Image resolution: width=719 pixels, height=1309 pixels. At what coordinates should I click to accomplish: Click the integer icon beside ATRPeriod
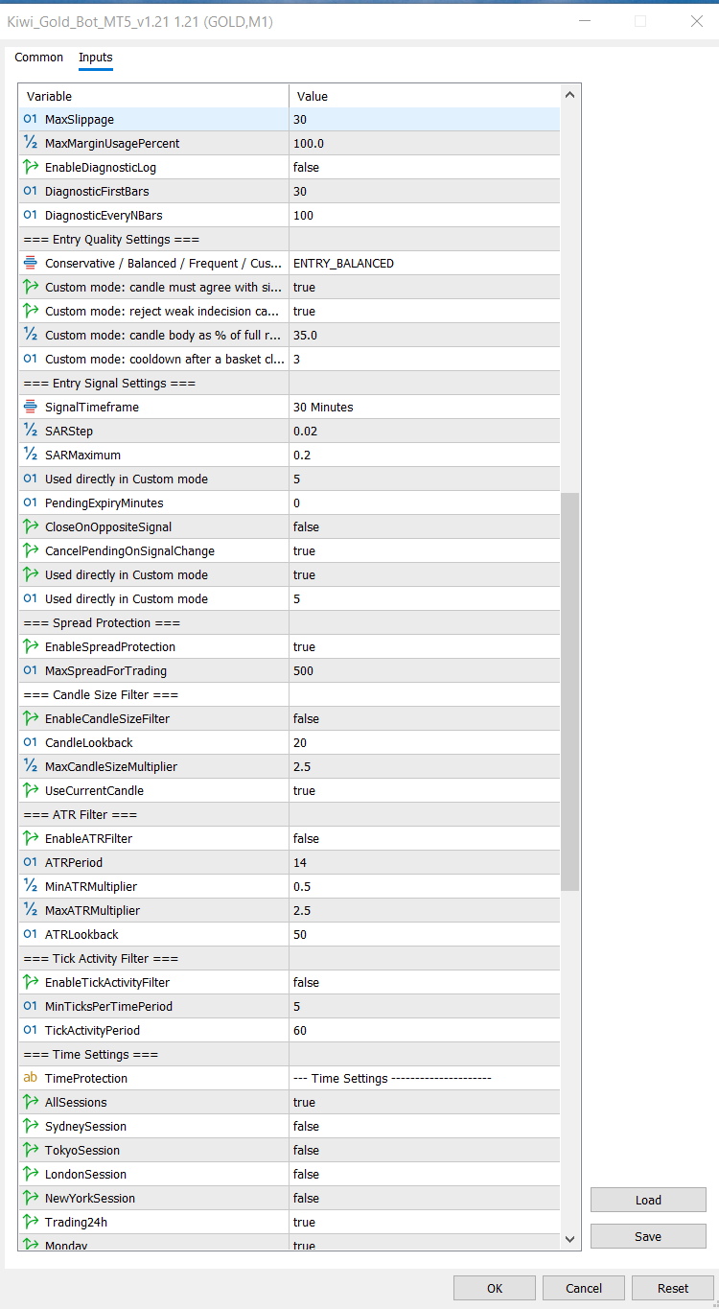(30, 862)
